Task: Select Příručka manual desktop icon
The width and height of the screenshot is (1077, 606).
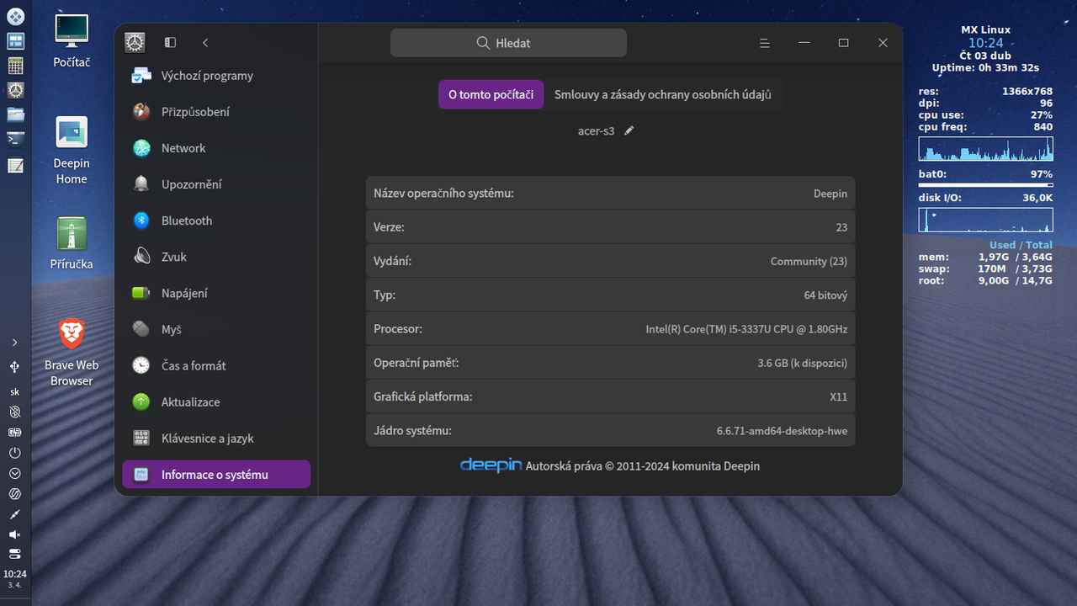Action: 72,244
